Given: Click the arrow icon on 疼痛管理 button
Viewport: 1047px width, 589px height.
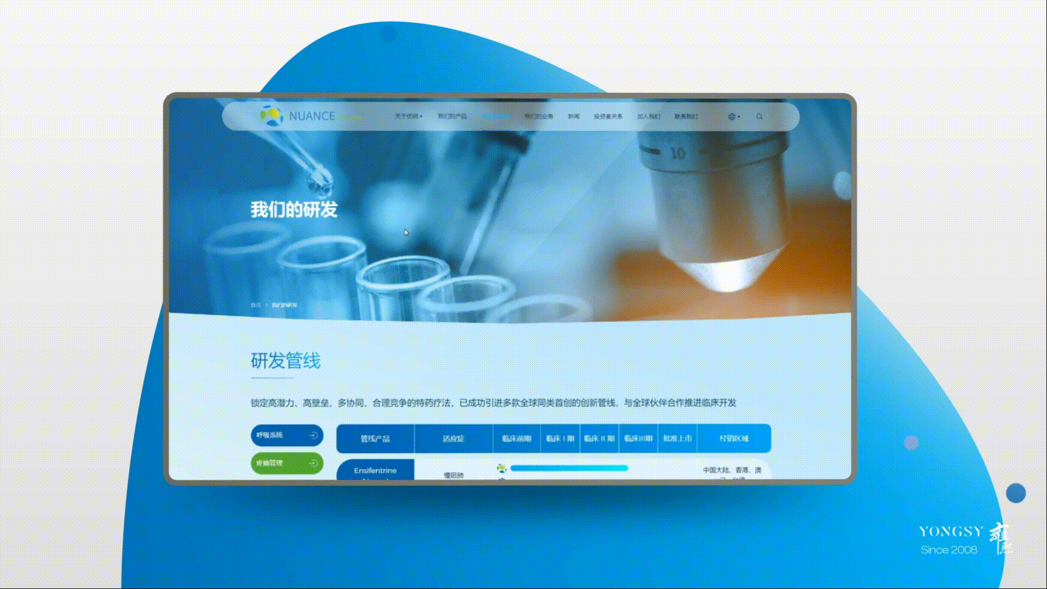Looking at the screenshot, I should pyautogui.click(x=313, y=463).
